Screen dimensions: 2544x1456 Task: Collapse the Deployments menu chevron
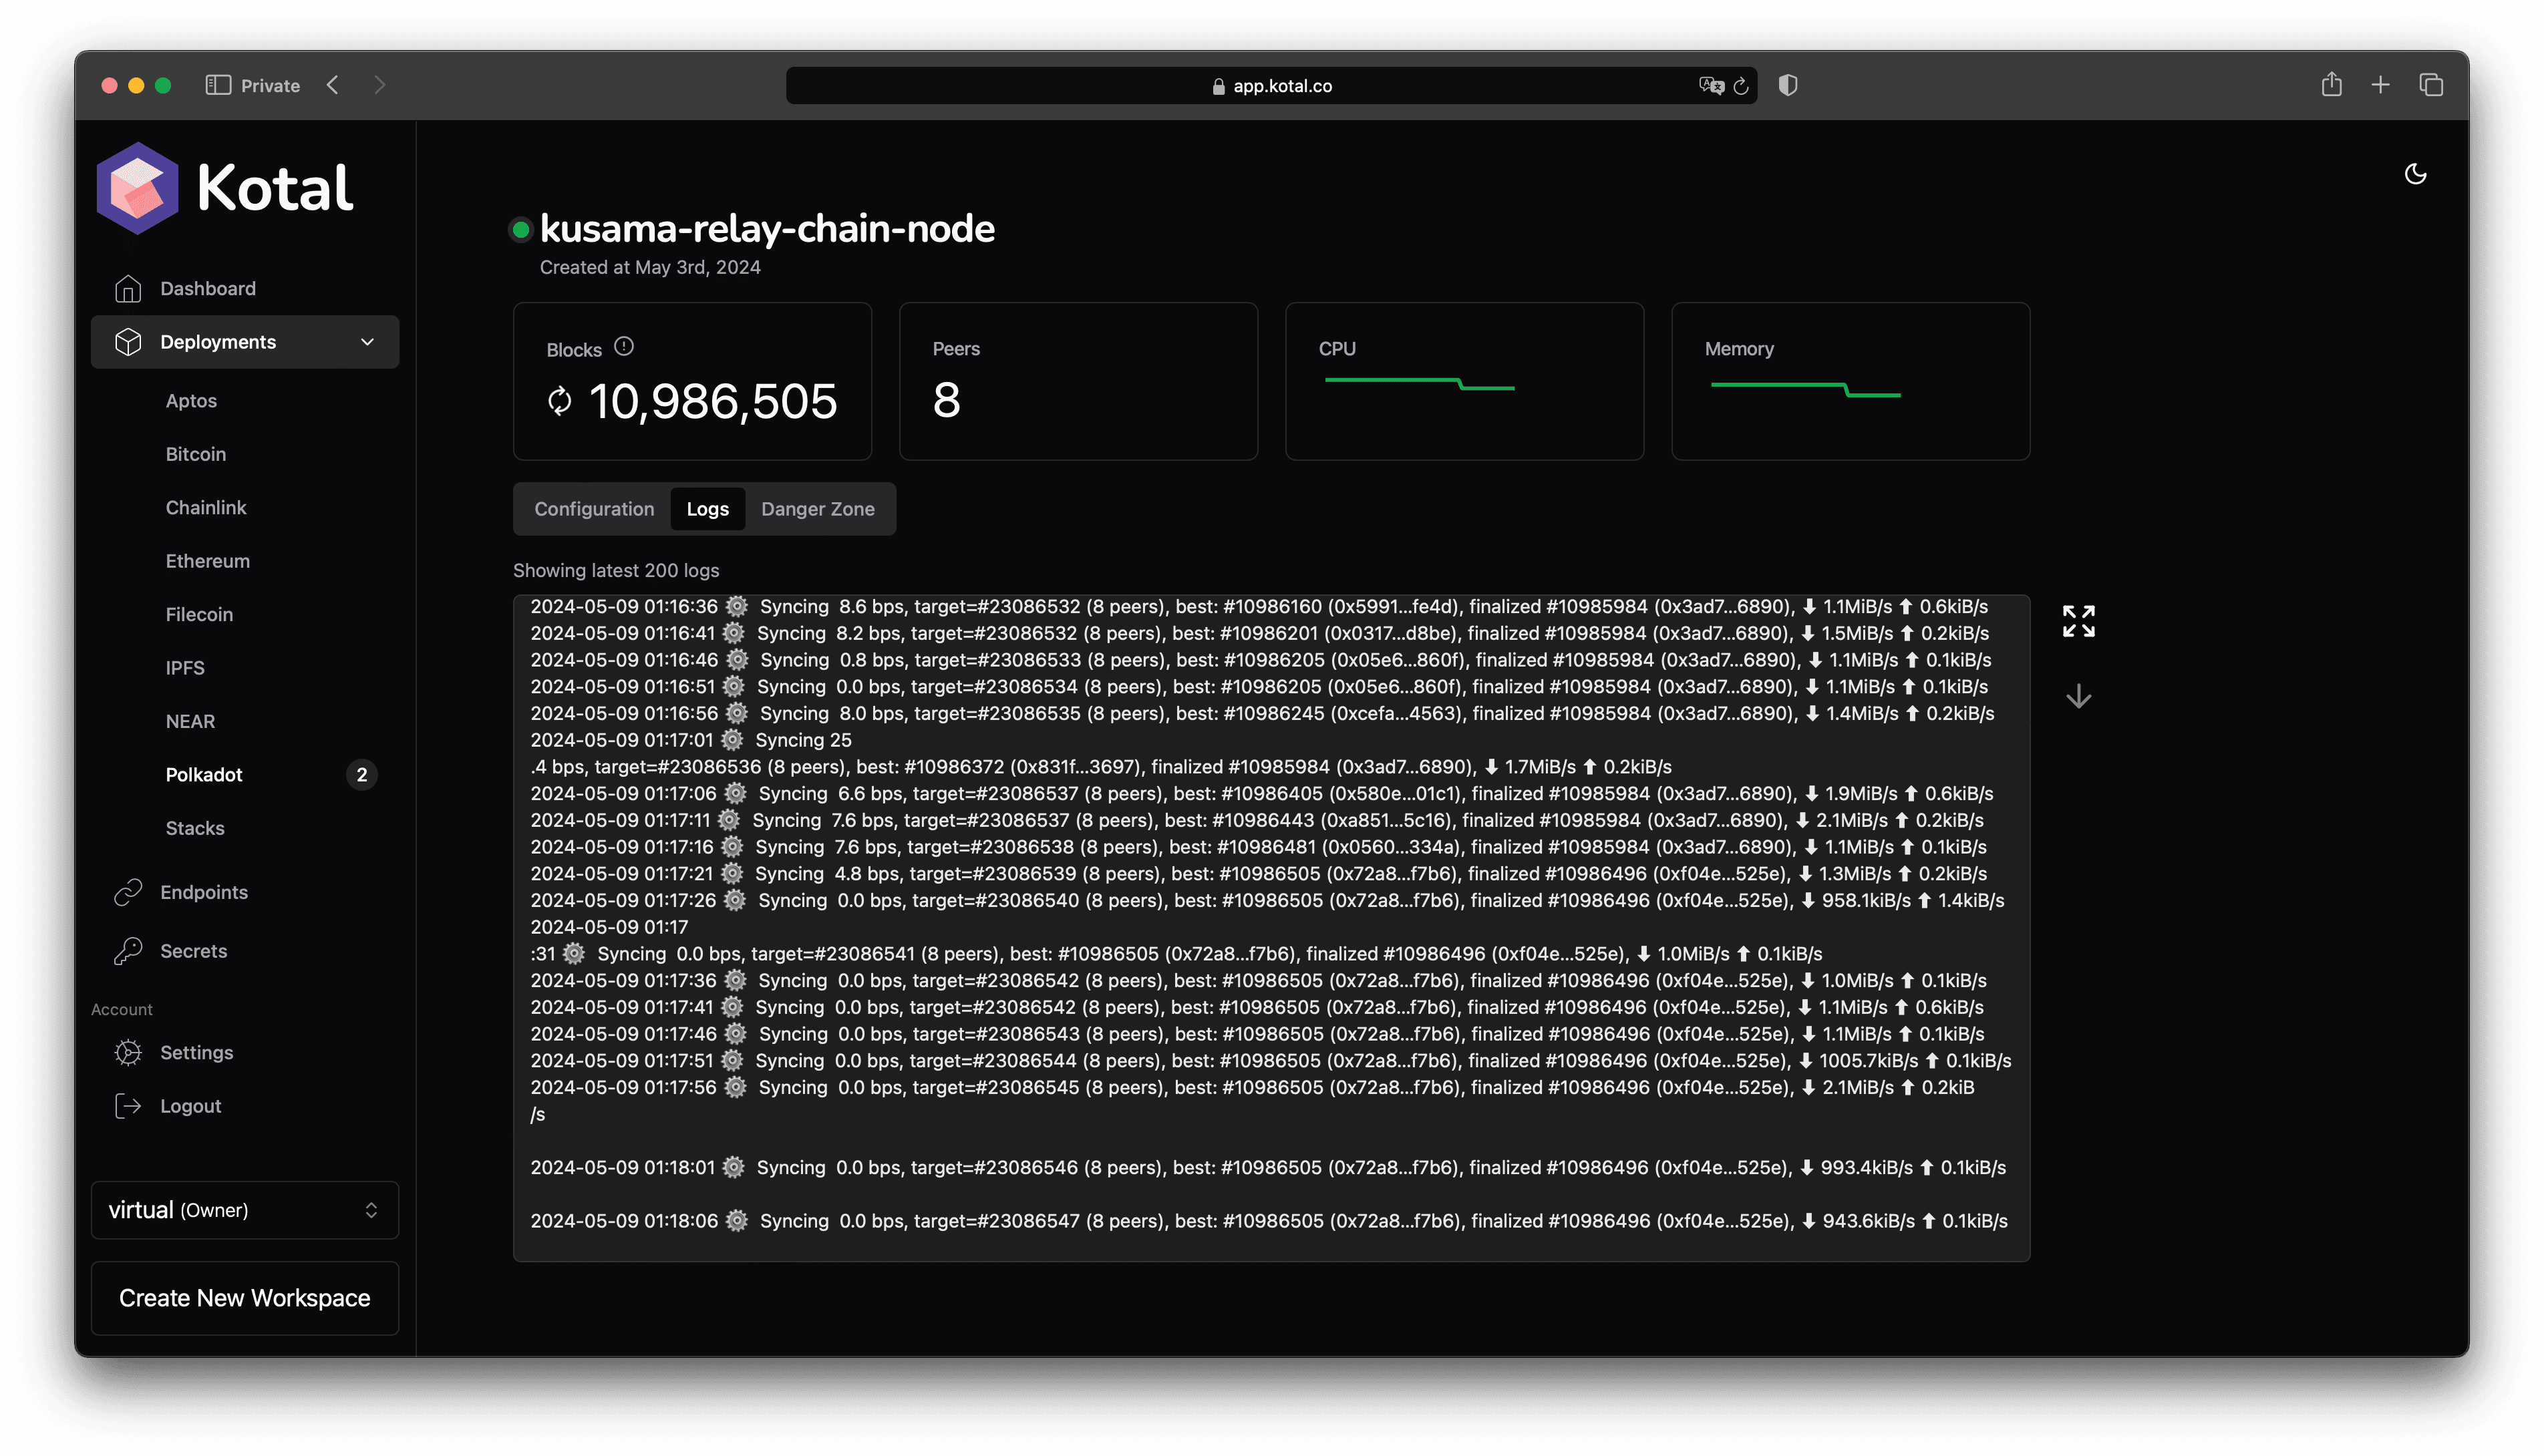pos(368,342)
